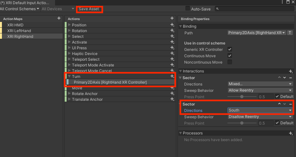Screen dimensions: 296x157
Task: Collapse the Interactions section
Action: click(180, 71)
